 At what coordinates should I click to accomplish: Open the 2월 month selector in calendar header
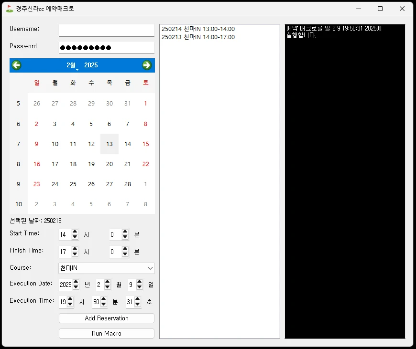click(x=71, y=65)
